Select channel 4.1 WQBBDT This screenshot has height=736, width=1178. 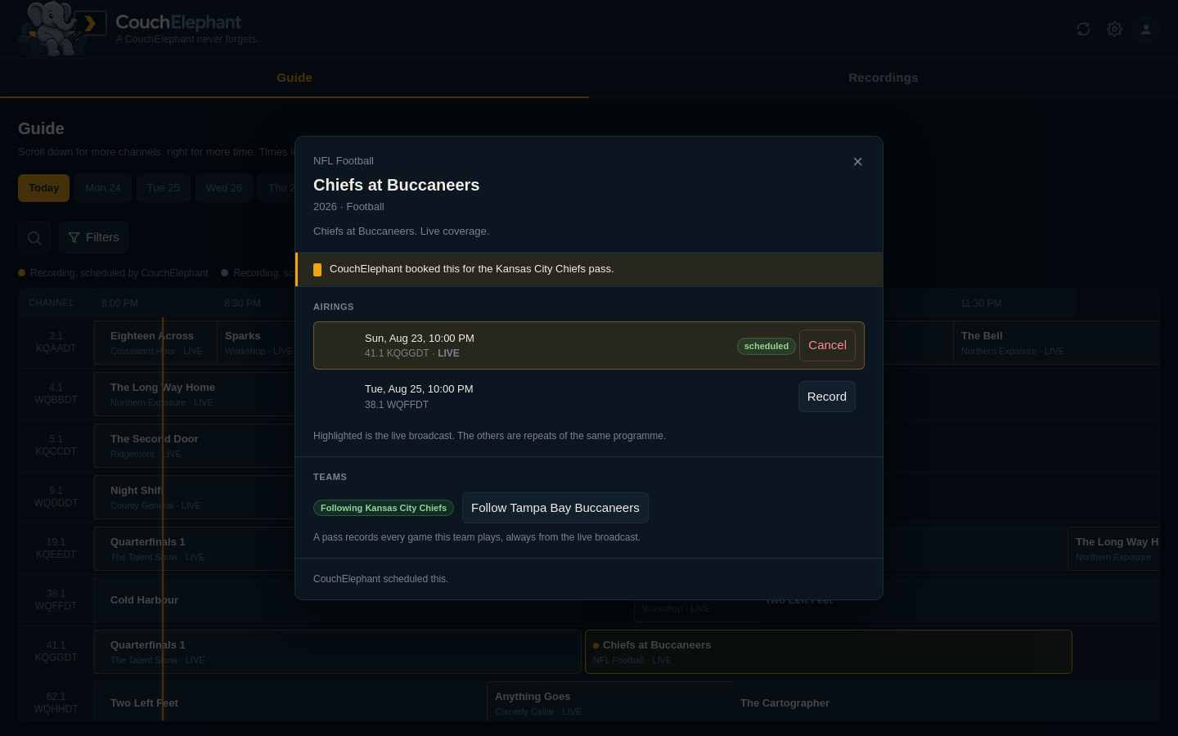click(x=56, y=394)
